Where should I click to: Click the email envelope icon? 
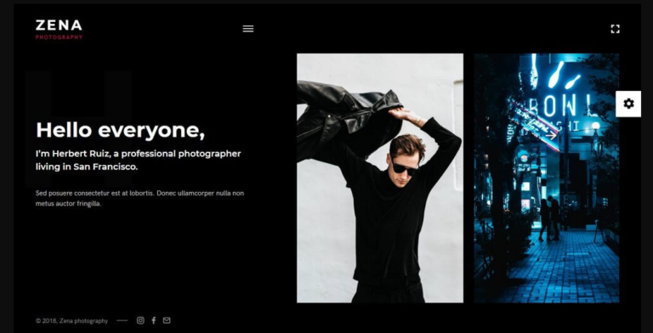[x=167, y=320]
